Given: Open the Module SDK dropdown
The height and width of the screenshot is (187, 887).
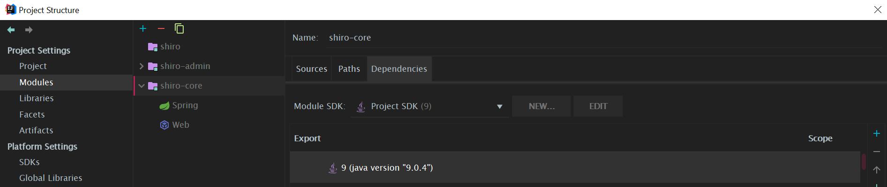Looking at the screenshot, I should [x=499, y=106].
